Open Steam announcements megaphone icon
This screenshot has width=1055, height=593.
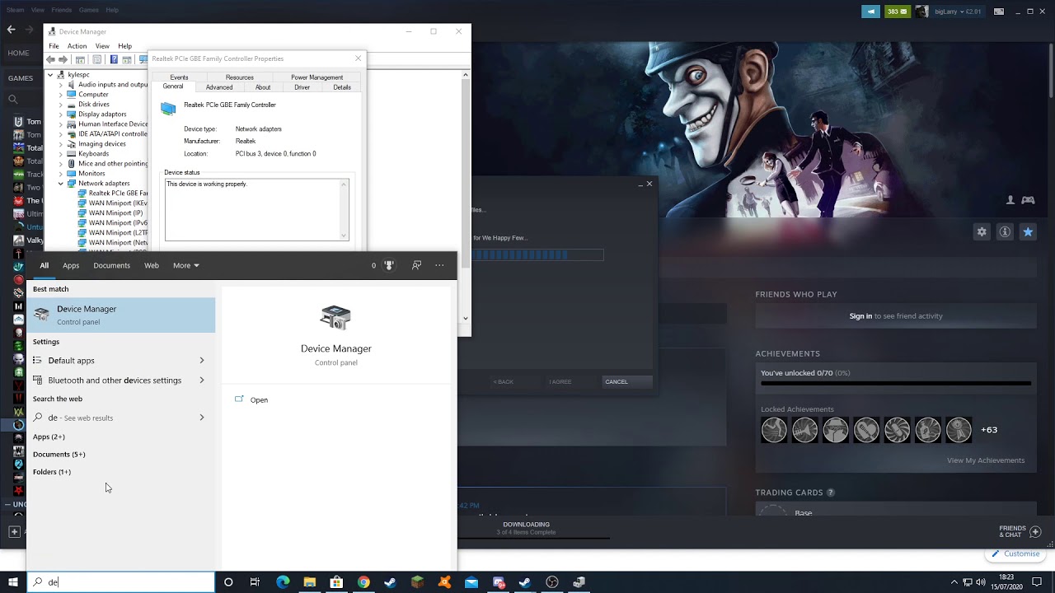click(x=870, y=12)
